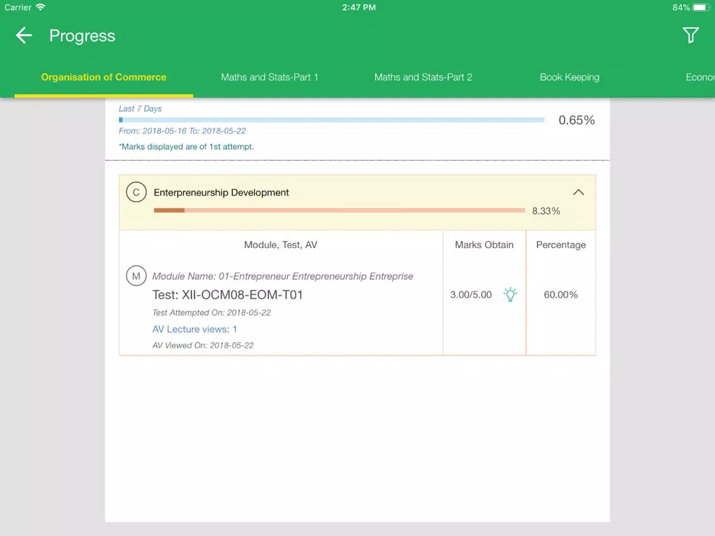Image resolution: width=715 pixels, height=536 pixels.
Task: Open AV Lecture views link
Action: (x=194, y=329)
